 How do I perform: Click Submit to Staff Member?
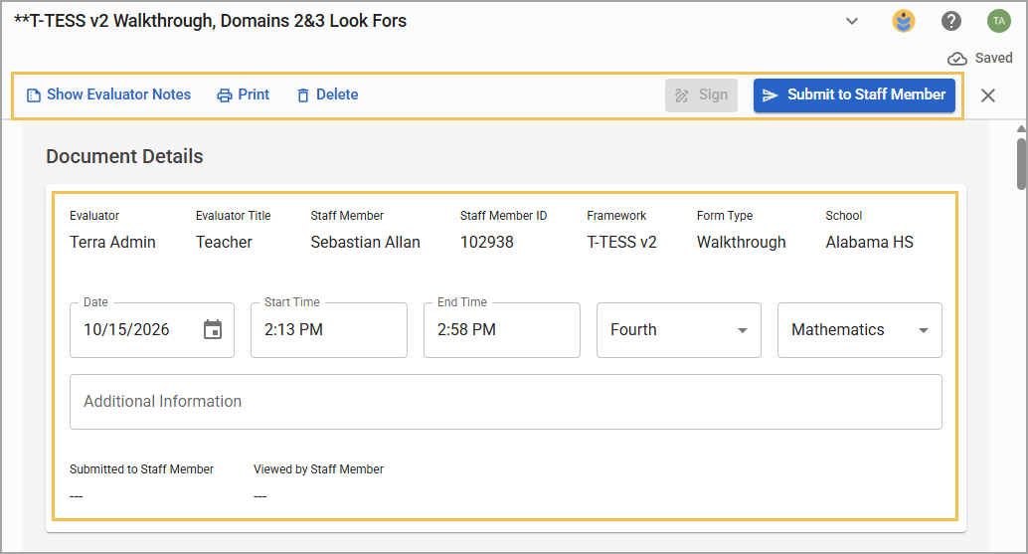click(854, 95)
